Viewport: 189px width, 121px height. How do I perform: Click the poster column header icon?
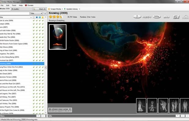[x=34, y=17]
